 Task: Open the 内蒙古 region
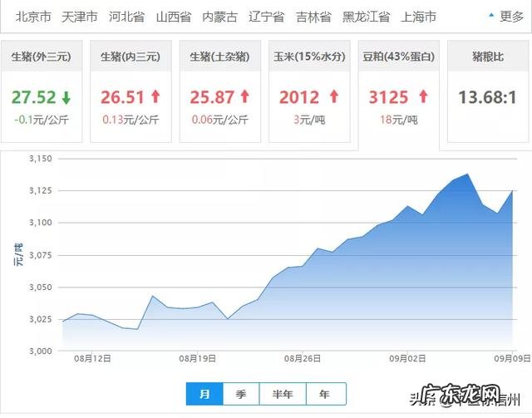[x=219, y=17]
